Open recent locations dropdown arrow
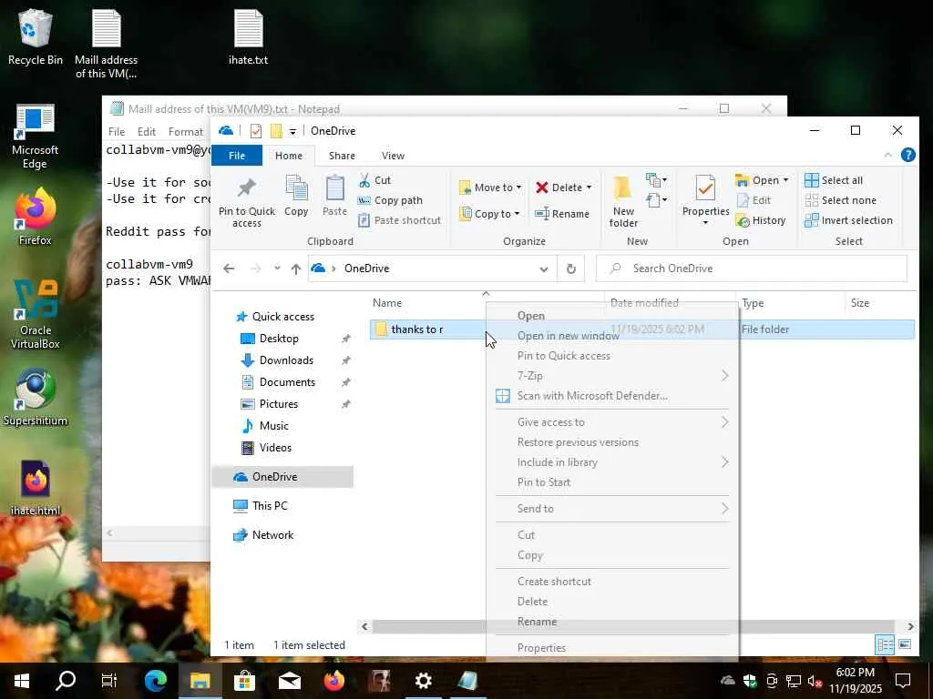Screen dimensions: 933x699 click(277, 268)
